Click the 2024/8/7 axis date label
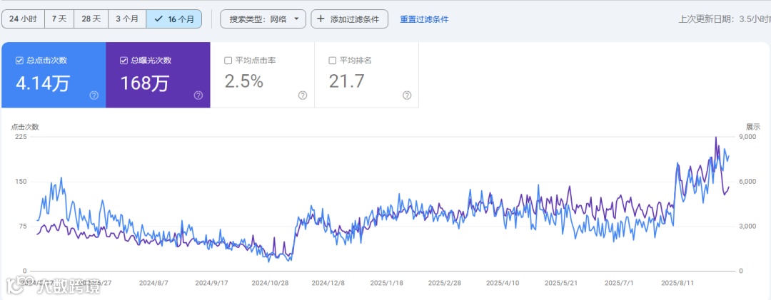771x300 pixels. (x=153, y=284)
